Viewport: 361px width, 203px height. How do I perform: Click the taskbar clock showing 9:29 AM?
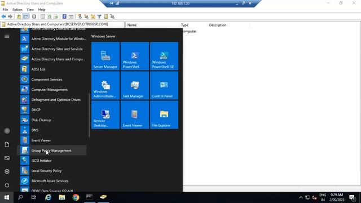[337, 197]
